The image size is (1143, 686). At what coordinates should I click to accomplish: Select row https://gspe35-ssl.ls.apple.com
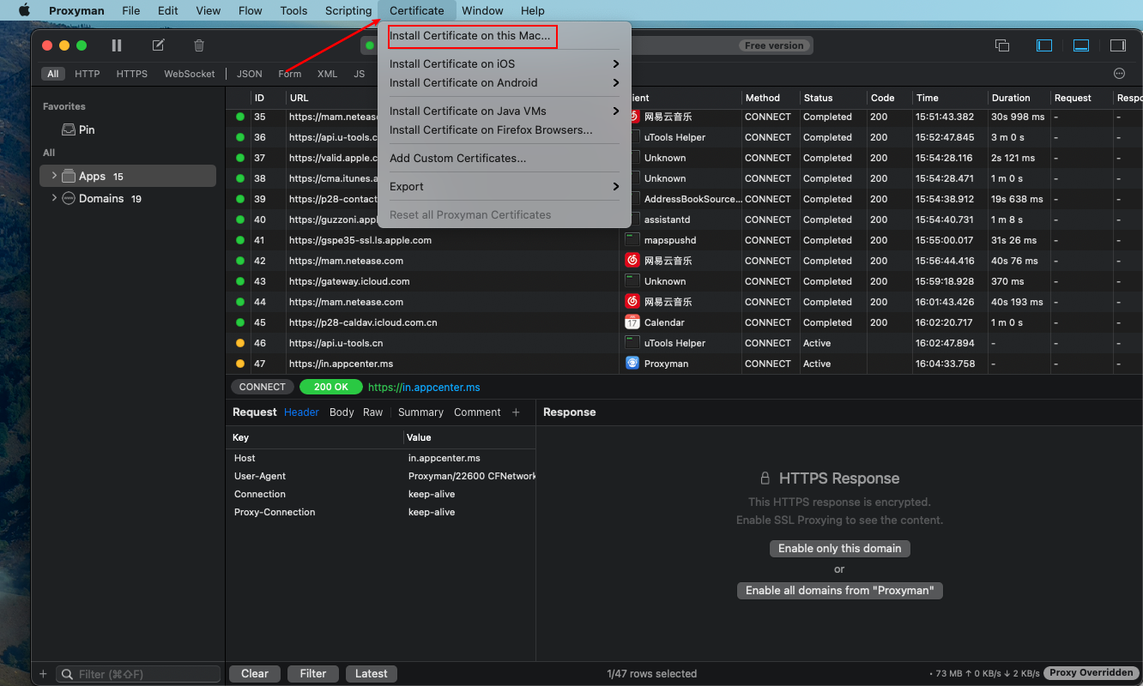pos(685,240)
